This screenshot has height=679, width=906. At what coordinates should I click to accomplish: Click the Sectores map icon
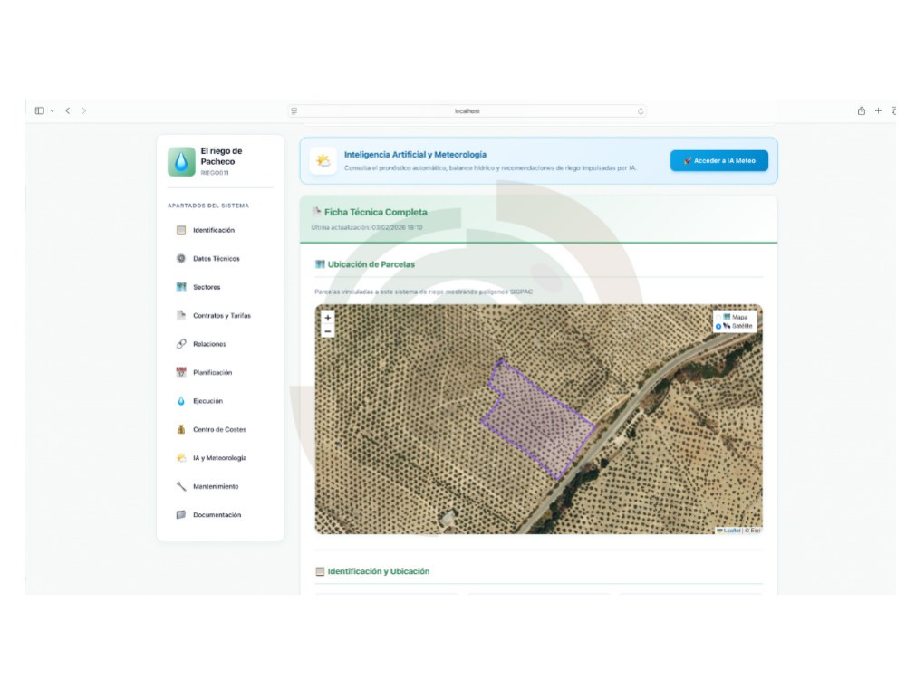181,286
